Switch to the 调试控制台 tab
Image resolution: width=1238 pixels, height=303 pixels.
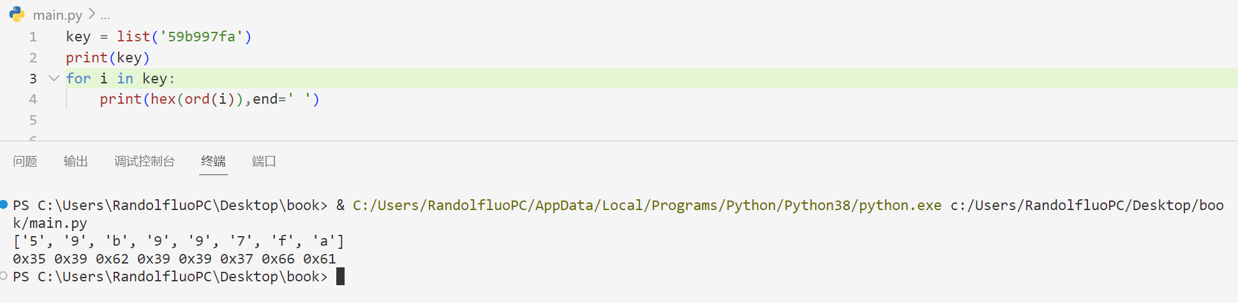tap(145, 162)
